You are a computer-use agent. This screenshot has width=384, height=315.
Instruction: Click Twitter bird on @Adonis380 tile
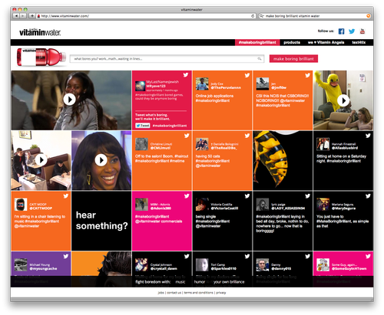[x=187, y=196]
